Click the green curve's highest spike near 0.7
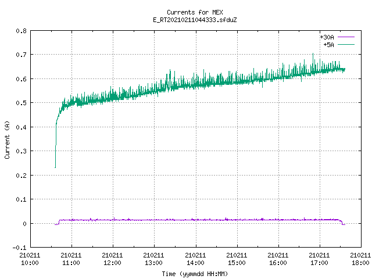 [x=313, y=54]
